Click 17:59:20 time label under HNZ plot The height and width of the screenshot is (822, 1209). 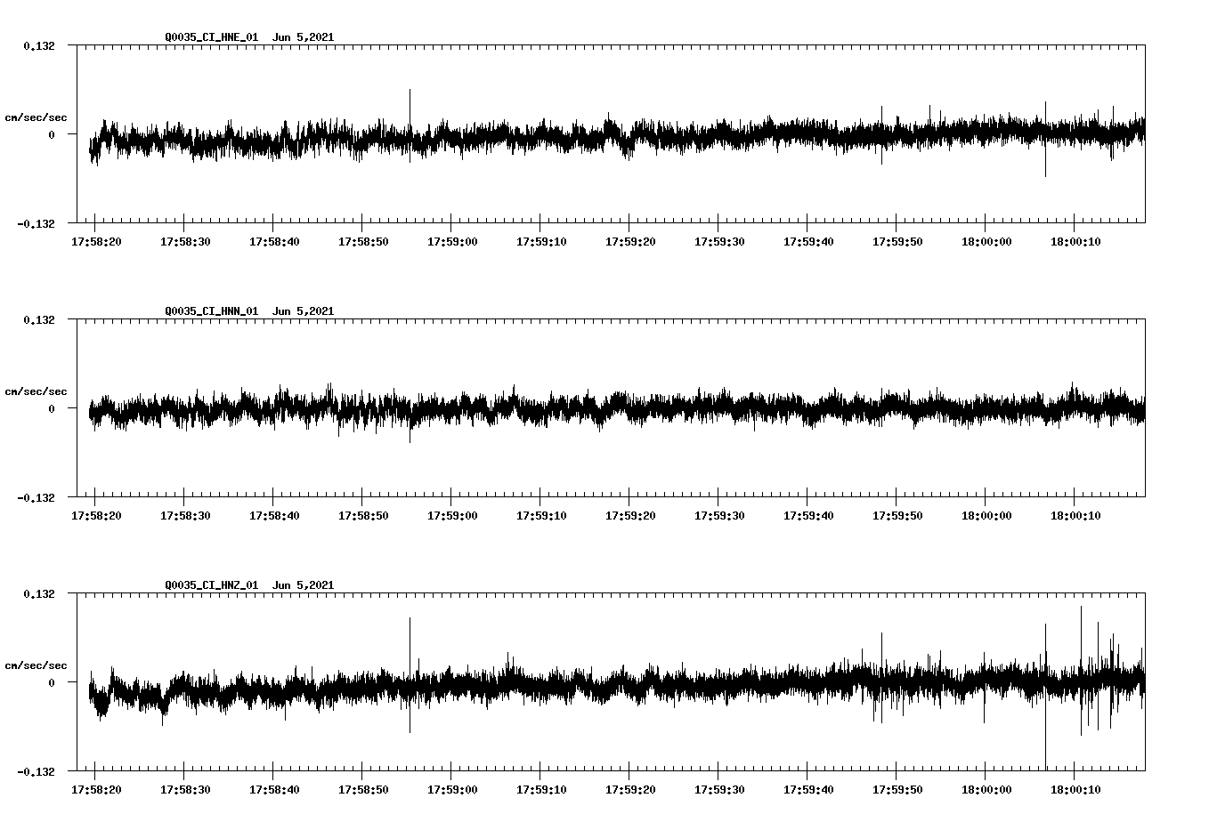(630, 789)
